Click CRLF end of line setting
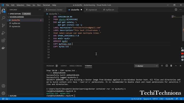This screenshot has width=184, height=103. tap(162, 99)
